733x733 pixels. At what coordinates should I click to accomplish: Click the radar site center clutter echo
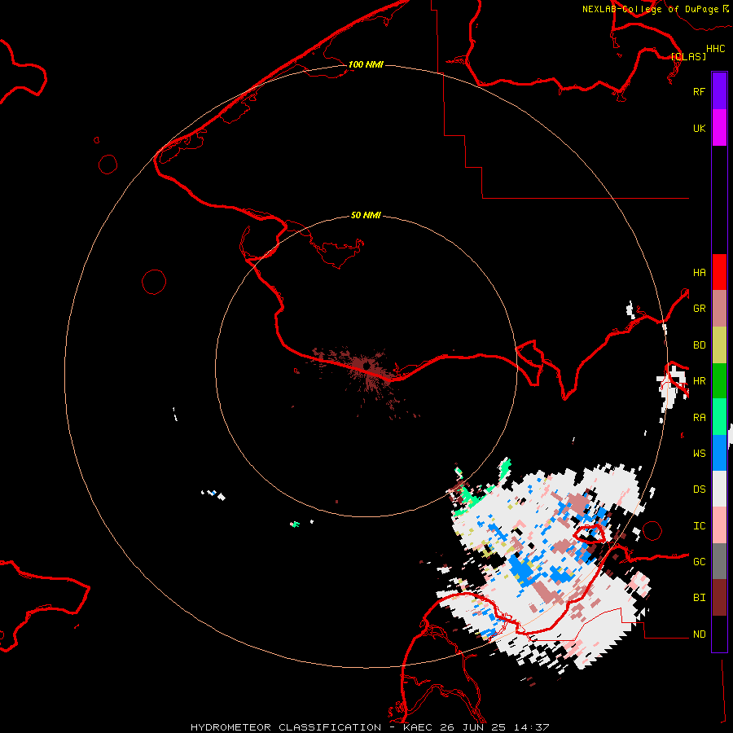tap(366, 366)
